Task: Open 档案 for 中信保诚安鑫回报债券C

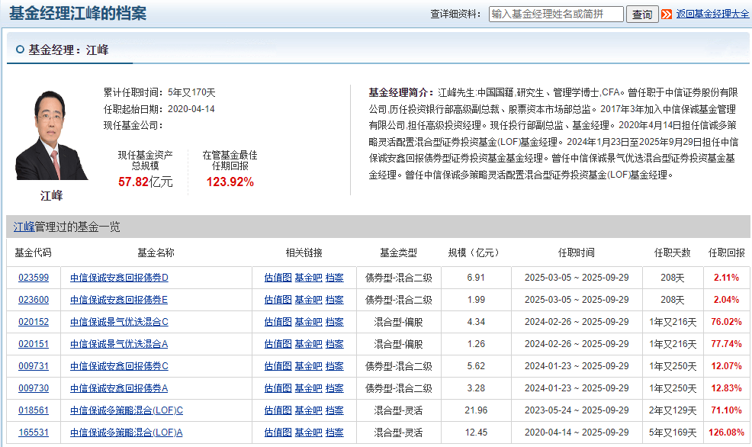Action: coord(334,366)
